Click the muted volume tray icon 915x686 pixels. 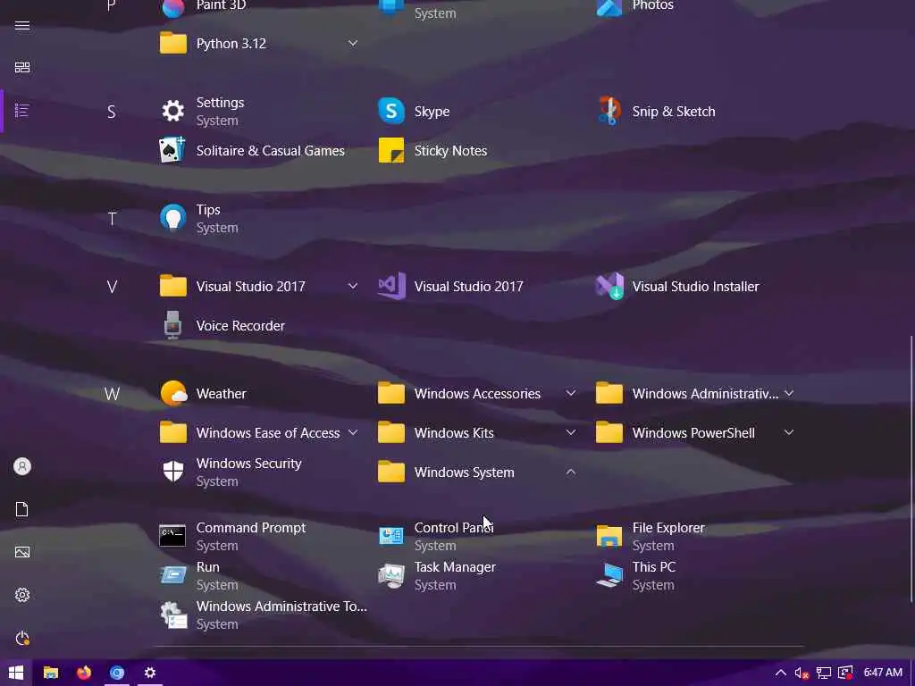[802, 673]
